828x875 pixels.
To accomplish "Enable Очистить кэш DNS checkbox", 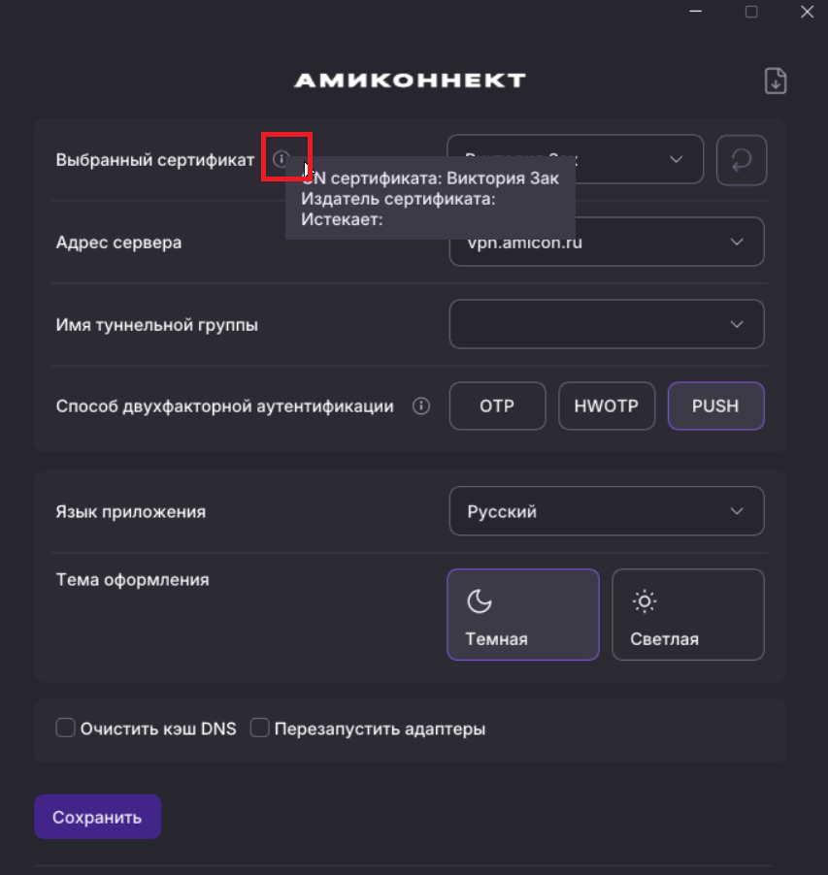I will tap(66, 728).
